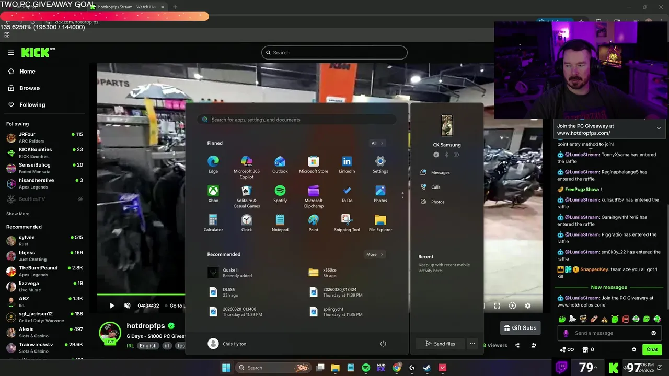The height and width of the screenshot is (376, 669).
Task: Open video player settings gear
Action: (x=527, y=305)
